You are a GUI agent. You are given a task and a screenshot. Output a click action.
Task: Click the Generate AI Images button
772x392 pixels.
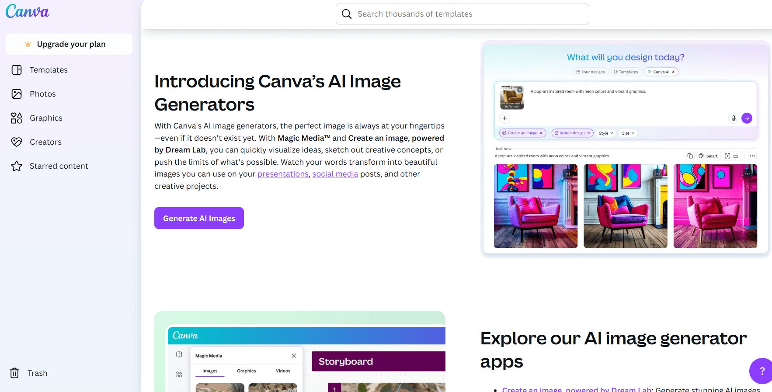(x=199, y=218)
